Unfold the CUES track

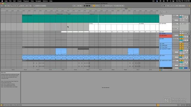(161, 44)
